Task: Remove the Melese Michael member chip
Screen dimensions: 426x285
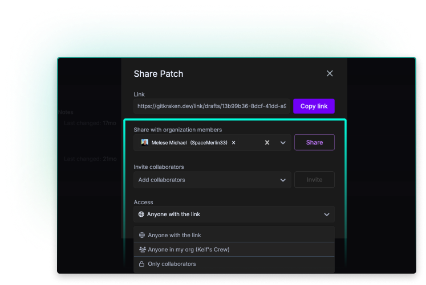Action: click(233, 143)
